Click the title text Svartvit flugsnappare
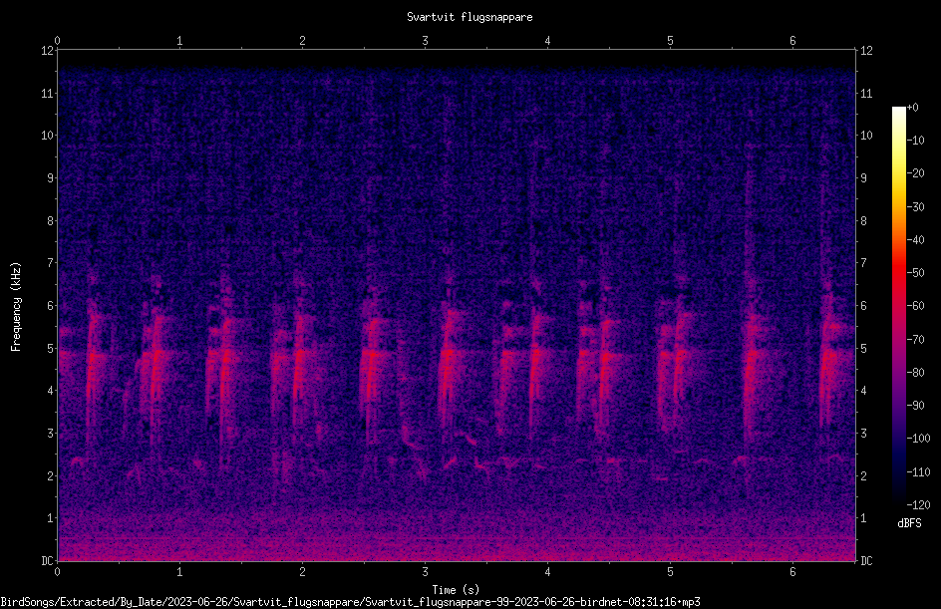The height and width of the screenshot is (609, 941). click(470, 17)
